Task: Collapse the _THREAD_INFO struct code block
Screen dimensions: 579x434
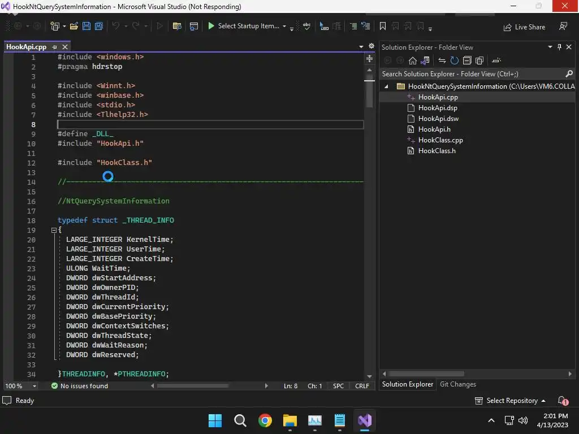Action: pyautogui.click(x=54, y=230)
